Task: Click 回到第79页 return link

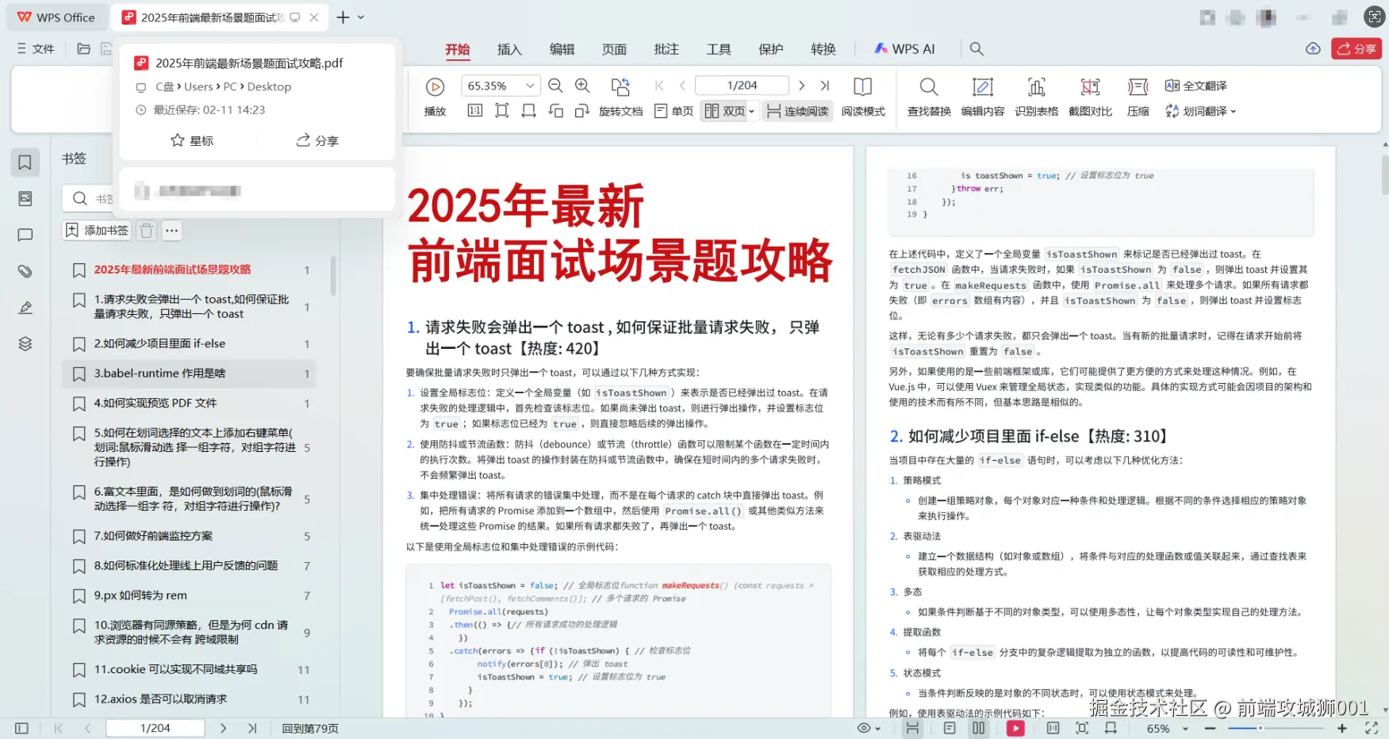Action: click(x=310, y=728)
